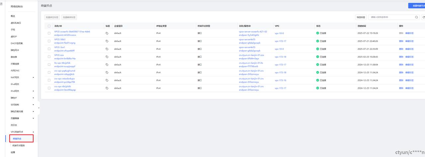This screenshot has height=157, width=425.
Task: Collapse the sidebar using the handle arrow
Action: click(x=39, y=108)
